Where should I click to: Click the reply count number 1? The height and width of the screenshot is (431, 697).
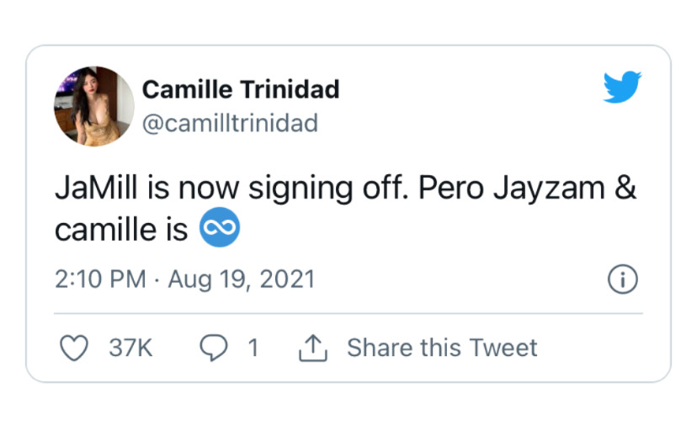coord(253,348)
